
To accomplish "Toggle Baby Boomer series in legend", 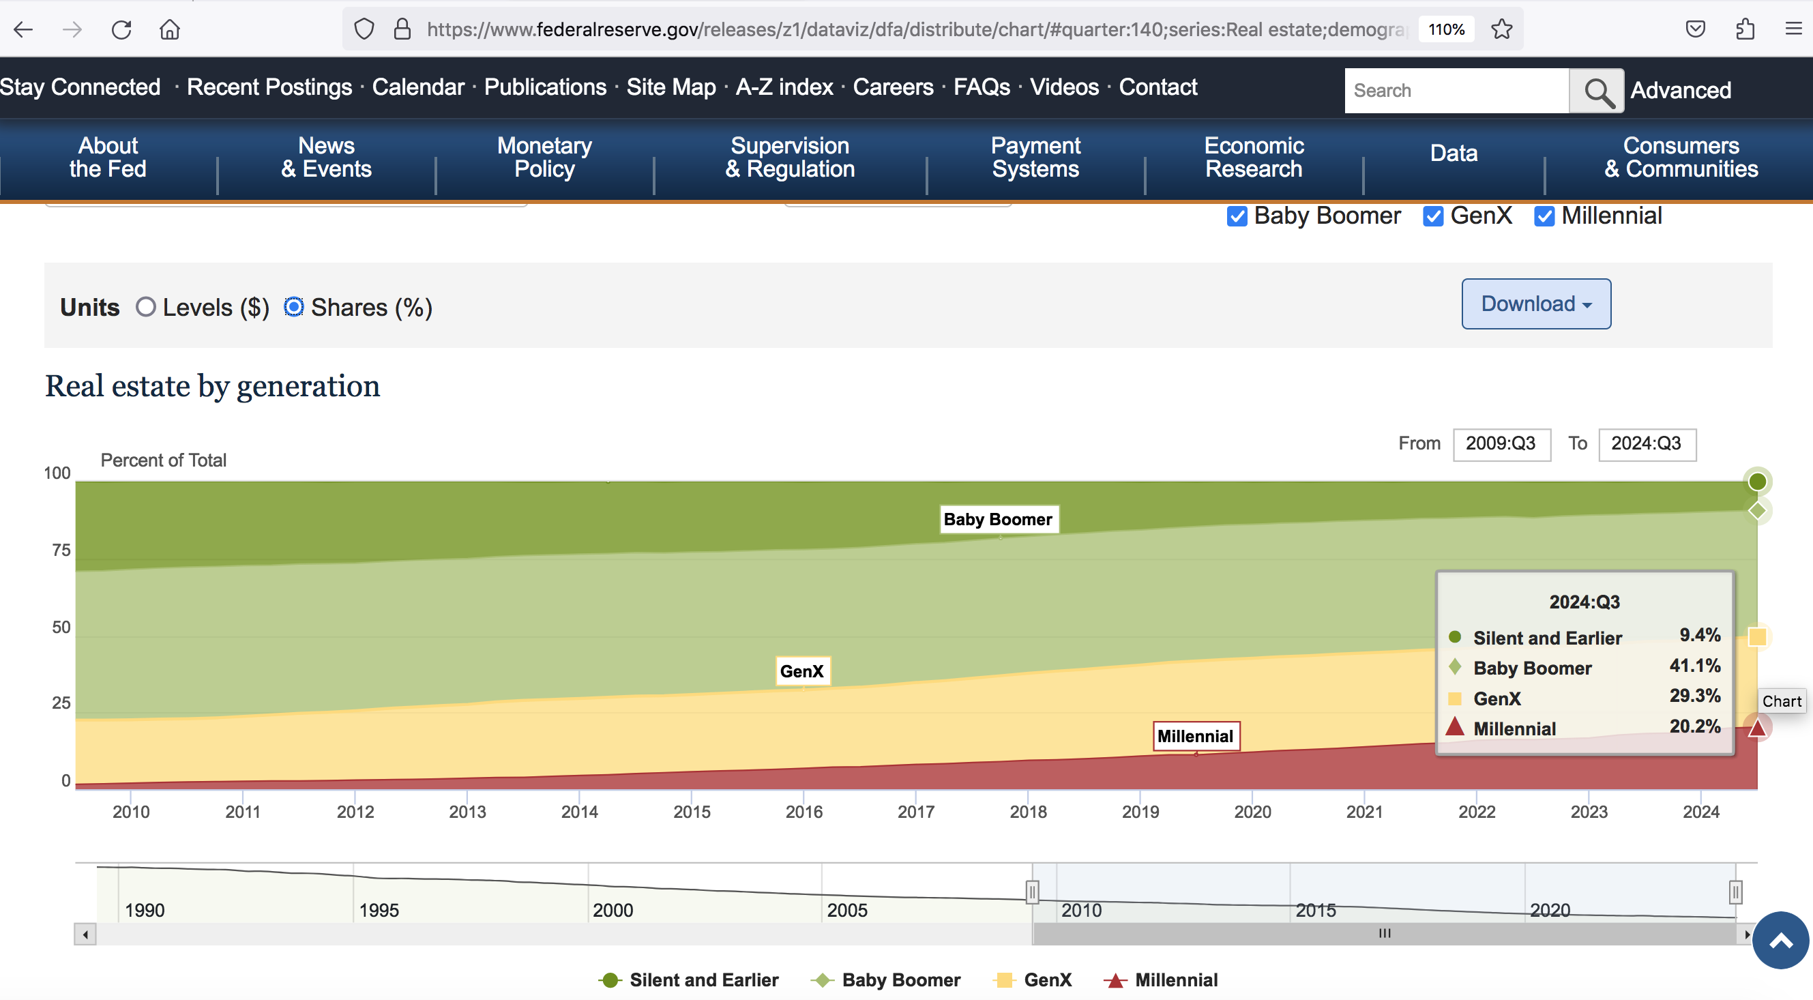I will (885, 980).
